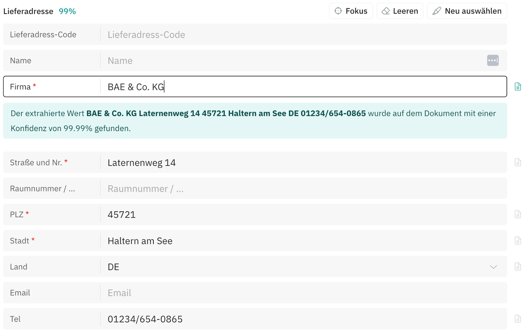The image size is (528, 330).
Task: Click the Fokus button
Action: point(350,11)
